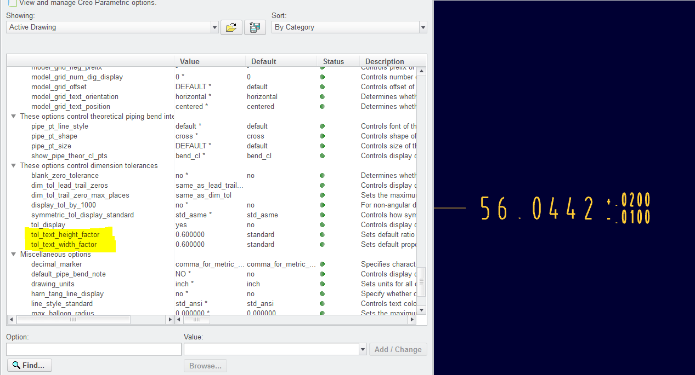Select dim_tol_lead_trail_zeros option
This screenshot has width=695, height=375.
coord(70,186)
